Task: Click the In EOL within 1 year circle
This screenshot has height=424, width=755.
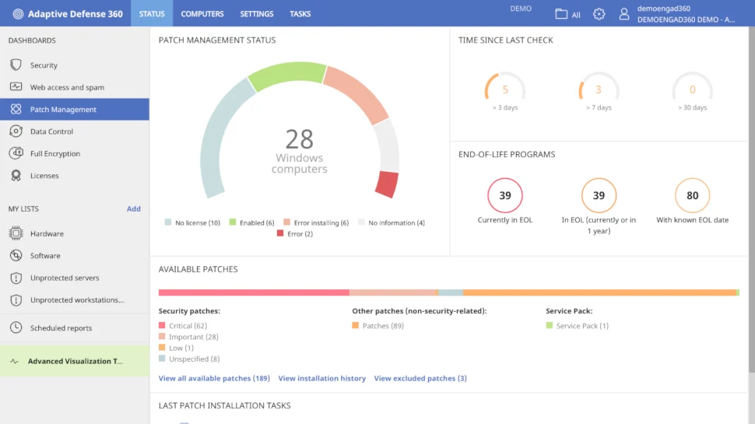Action: 599,195
